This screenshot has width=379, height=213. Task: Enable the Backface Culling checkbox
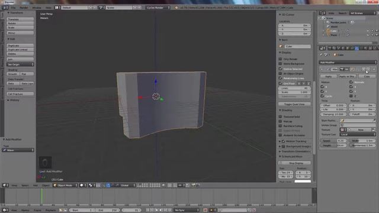click(x=280, y=126)
